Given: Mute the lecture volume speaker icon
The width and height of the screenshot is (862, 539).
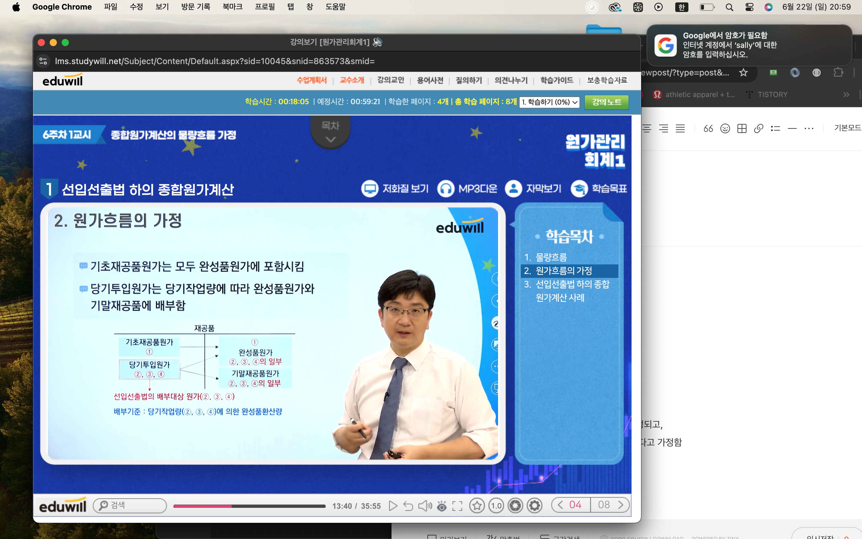Looking at the screenshot, I should coord(425,505).
